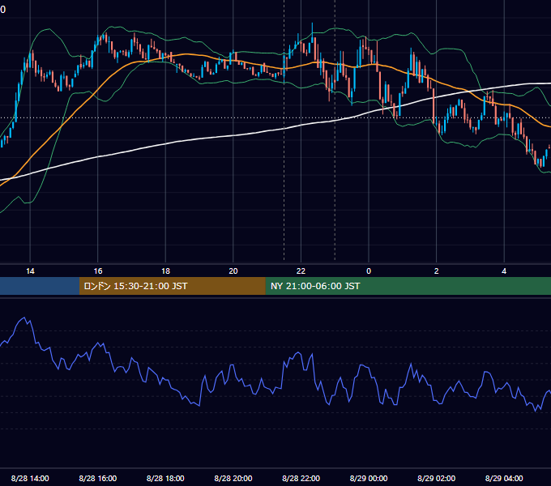
Task: Click the 0 hour axis label
Action: [x=369, y=271]
